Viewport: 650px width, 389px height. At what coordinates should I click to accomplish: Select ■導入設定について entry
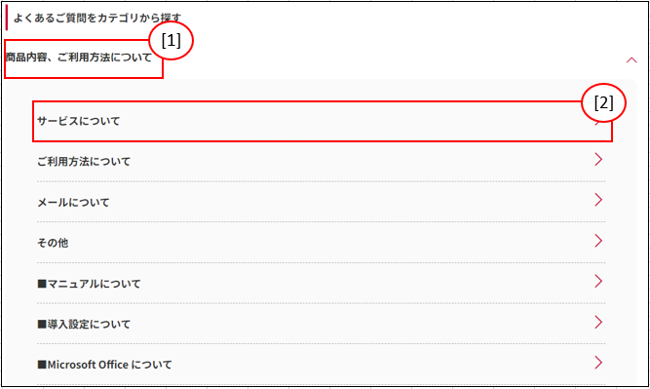click(321, 324)
